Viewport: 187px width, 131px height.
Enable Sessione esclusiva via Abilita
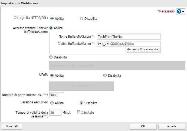click(52, 103)
